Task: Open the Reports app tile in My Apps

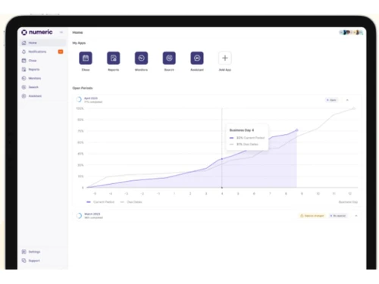Action: 114,58
